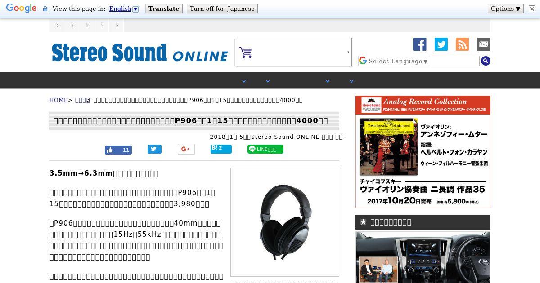This screenshot has width=540, height=283.
Task: Close the Google Translate bar
Action: [532, 9]
